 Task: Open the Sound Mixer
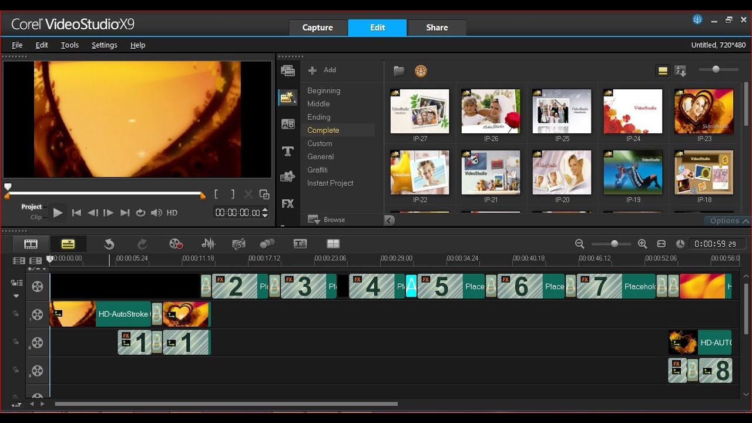(x=209, y=244)
